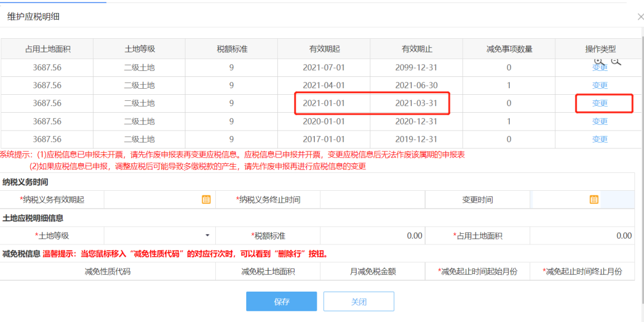The image size is (644, 322).
Task: Click the 维护应税明细 dialog title
Action: pos(33,17)
